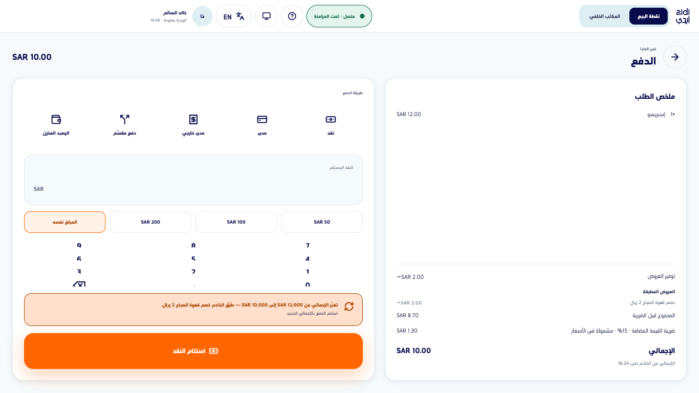
Task: Open the المكتب الخلفي tab
Action: click(604, 16)
